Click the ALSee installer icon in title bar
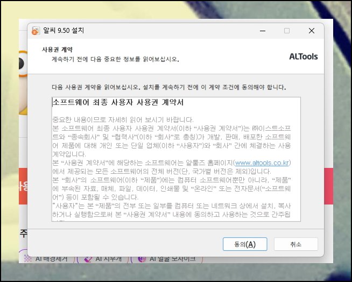The width and height of the screenshot is (352, 282). click(x=36, y=31)
